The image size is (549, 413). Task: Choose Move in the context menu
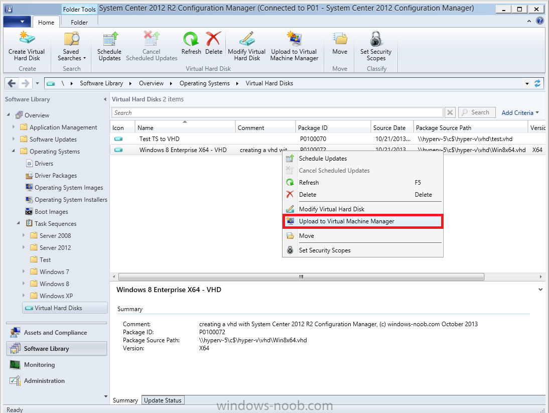[x=363, y=236]
